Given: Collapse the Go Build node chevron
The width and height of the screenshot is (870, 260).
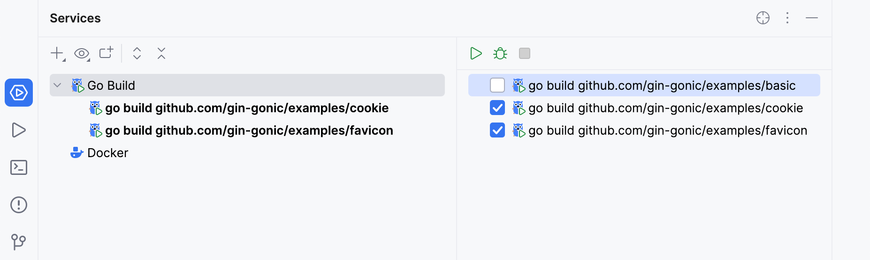Looking at the screenshot, I should (58, 85).
